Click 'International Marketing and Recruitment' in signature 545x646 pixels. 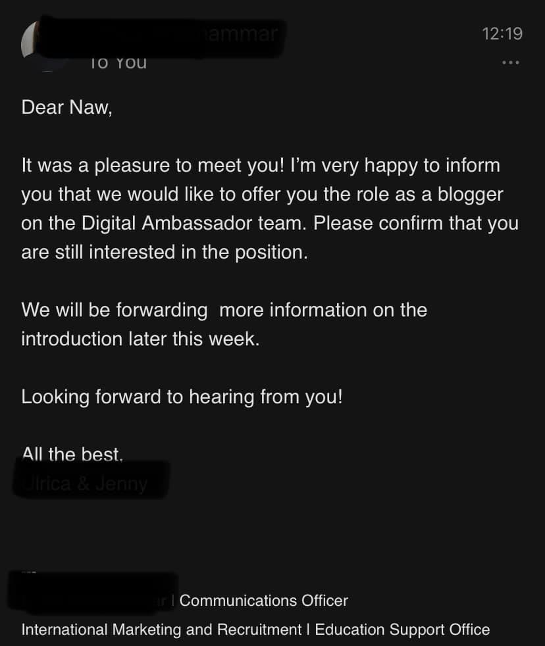click(x=161, y=630)
